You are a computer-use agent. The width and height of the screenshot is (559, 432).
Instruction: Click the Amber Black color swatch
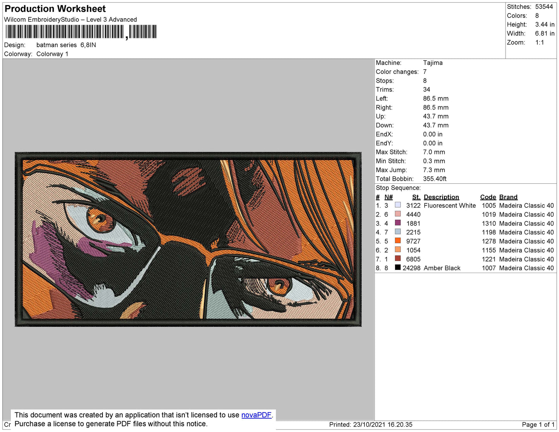tap(398, 267)
